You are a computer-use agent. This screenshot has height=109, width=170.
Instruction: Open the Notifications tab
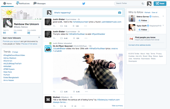click(x=23, y=3)
